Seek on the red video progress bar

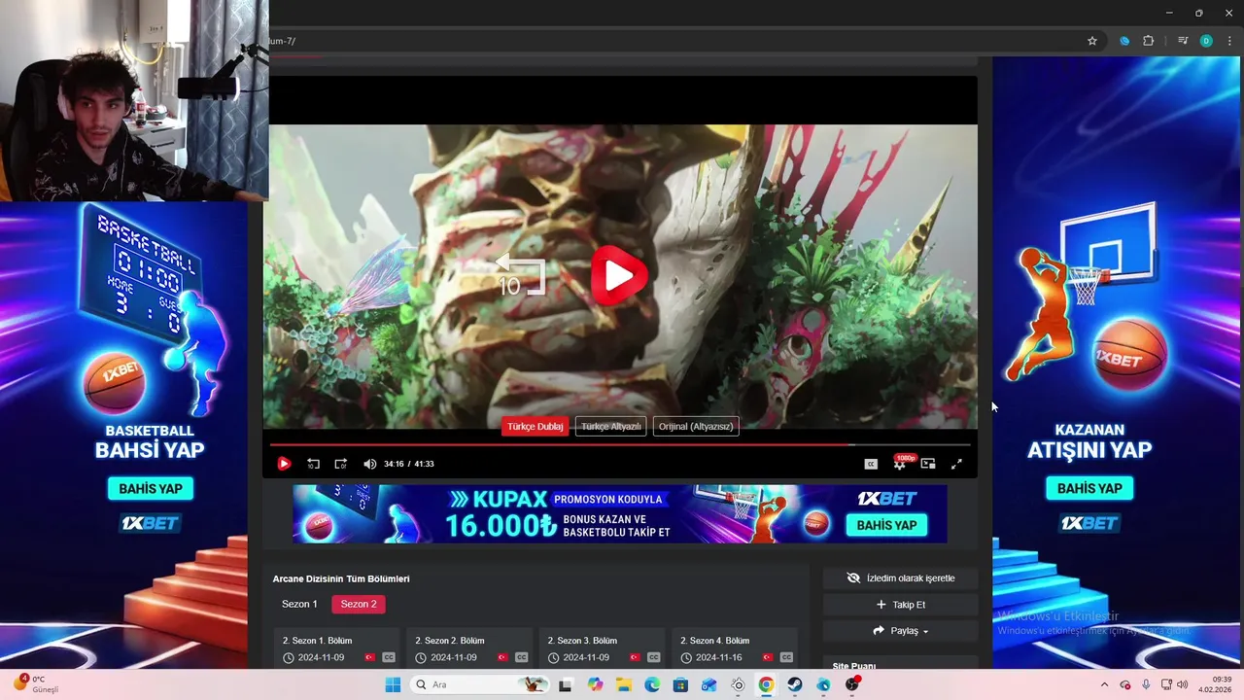pos(619,445)
